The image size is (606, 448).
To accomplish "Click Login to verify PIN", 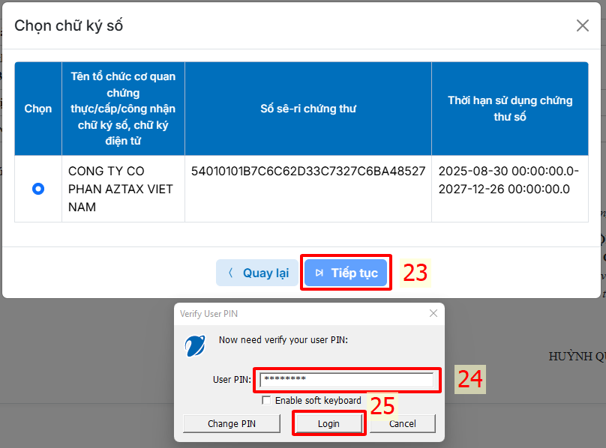I will click(x=328, y=423).
